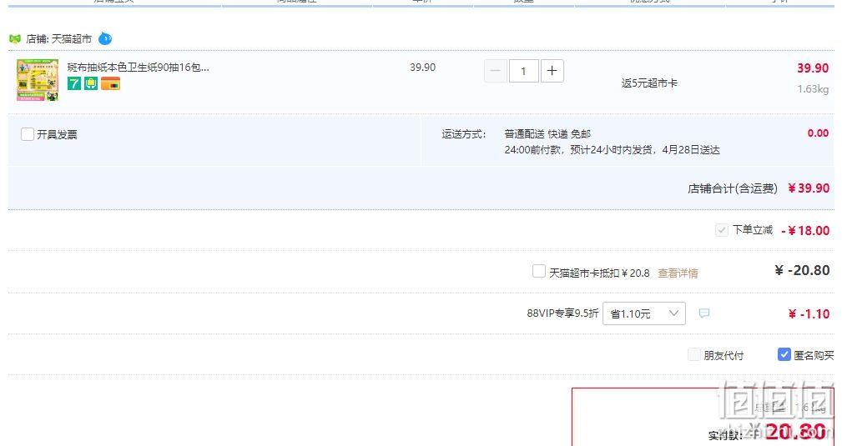The image size is (842, 446).
Task: Open the blue Wangwang chat icon
Action: [x=105, y=38]
